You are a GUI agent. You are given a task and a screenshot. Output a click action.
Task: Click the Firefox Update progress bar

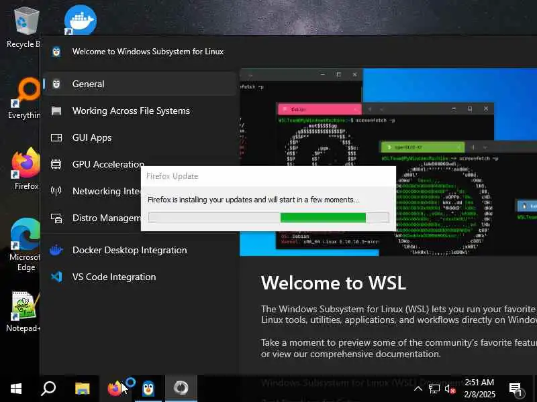tap(269, 218)
